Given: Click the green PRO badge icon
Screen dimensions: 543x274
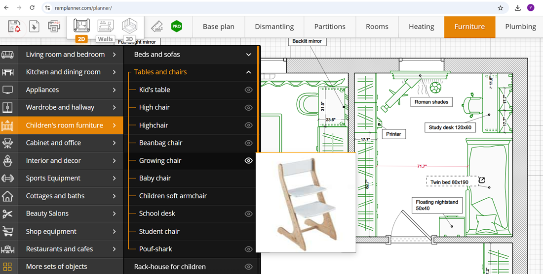Looking at the screenshot, I should (177, 26).
